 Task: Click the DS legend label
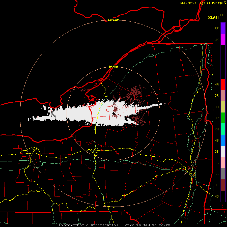[216, 152]
